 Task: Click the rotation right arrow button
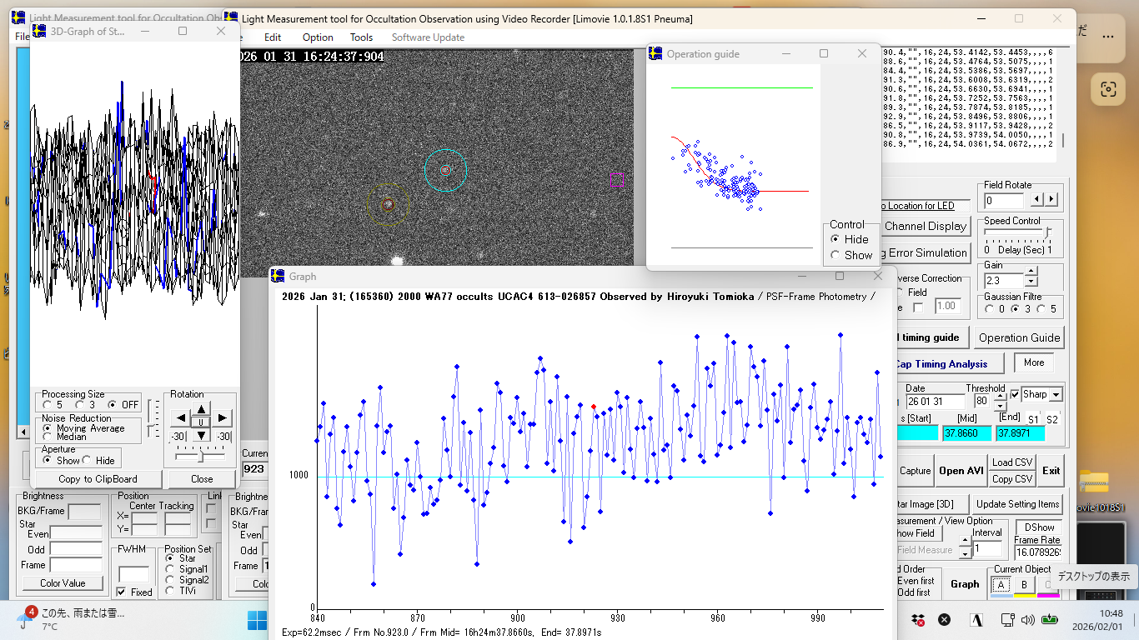[x=222, y=418]
